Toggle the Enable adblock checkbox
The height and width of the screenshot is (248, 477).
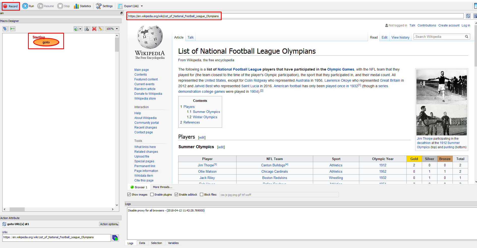click(x=176, y=195)
